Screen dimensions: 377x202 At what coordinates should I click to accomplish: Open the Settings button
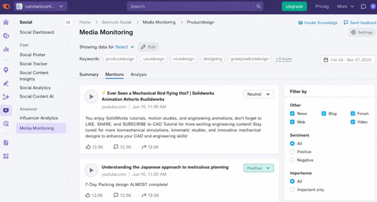click(362, 32)
